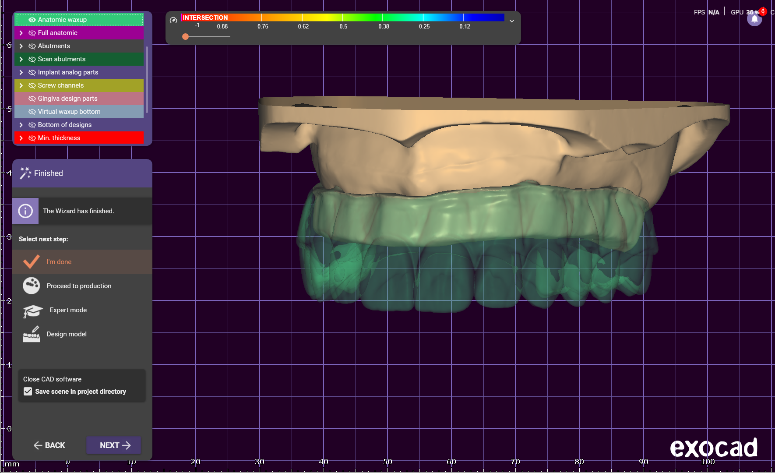The width and height of the screenshot is (775, 473).
Task: Click the speedometer icon beside the intersection scale
Action: click(173, 20)
